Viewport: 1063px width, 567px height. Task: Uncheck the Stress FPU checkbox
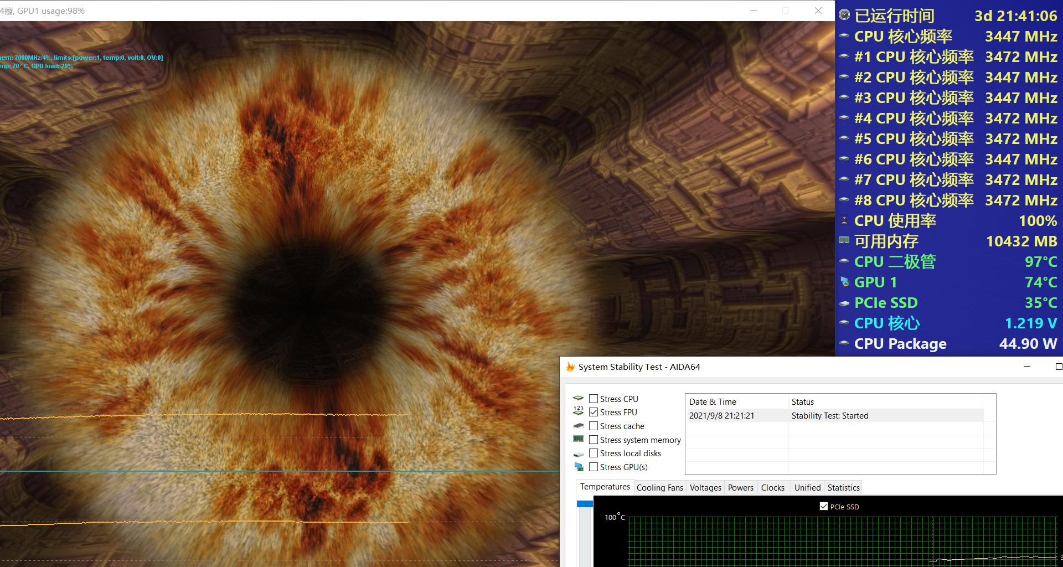pyautogui.click(x=594, y=412)
